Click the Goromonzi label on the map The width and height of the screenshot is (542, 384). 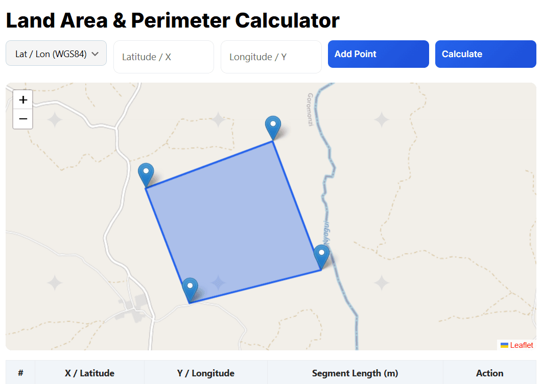tap(310, 109)
